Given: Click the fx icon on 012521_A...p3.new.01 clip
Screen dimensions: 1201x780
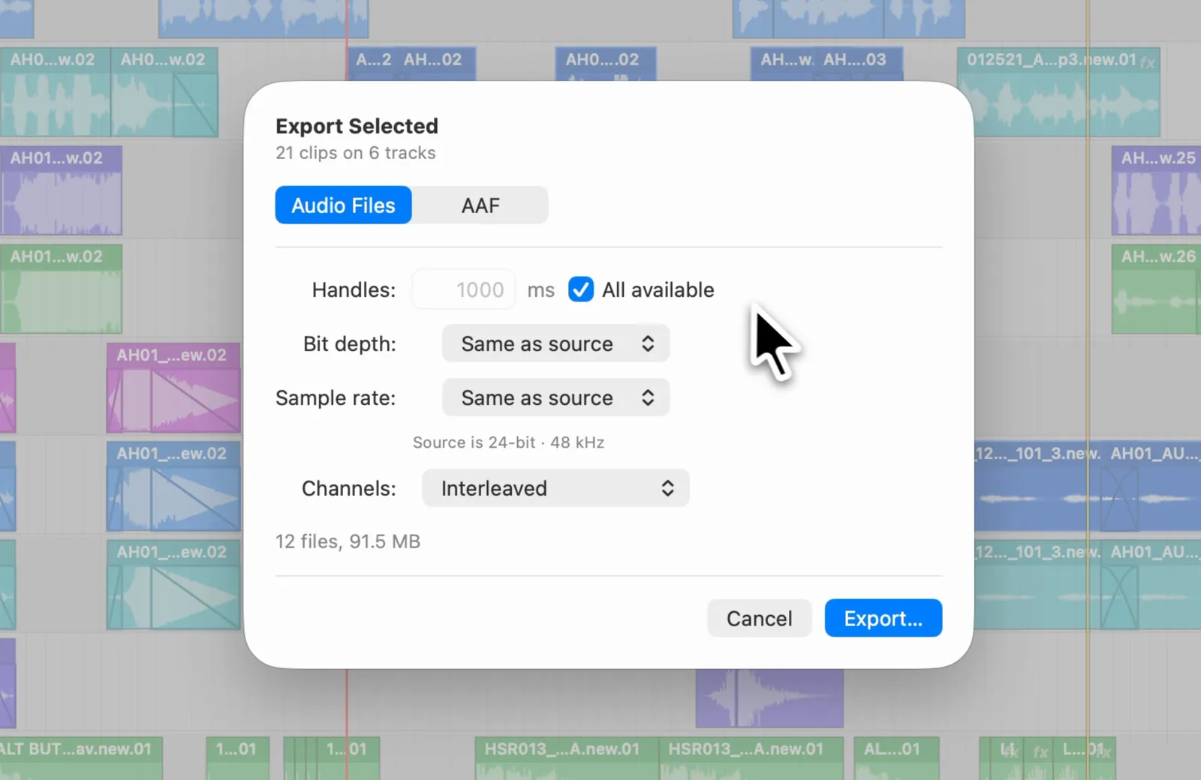Looking at the screenshot, I should pos(1147,62).
